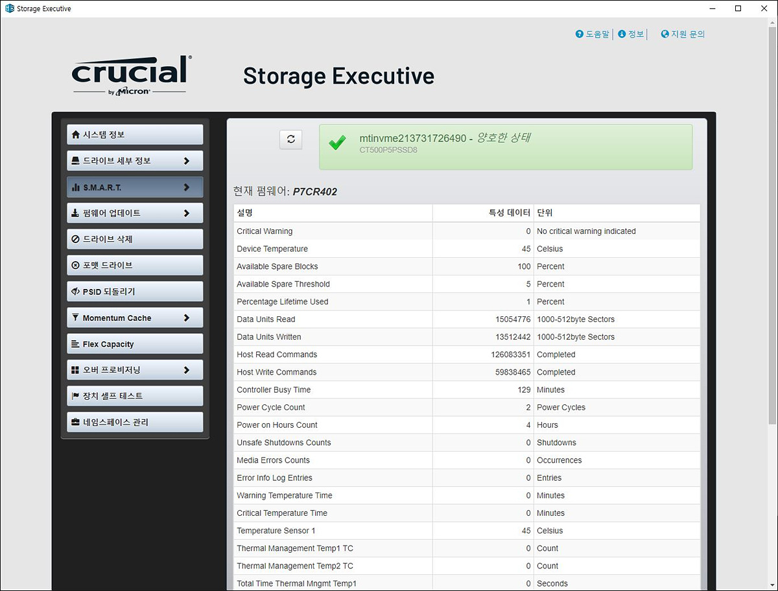Image resolution: width=778 pixels, height=591 pixels.
Task: Click the lines icon beside Flex Capacity
Action: [76, 344]
